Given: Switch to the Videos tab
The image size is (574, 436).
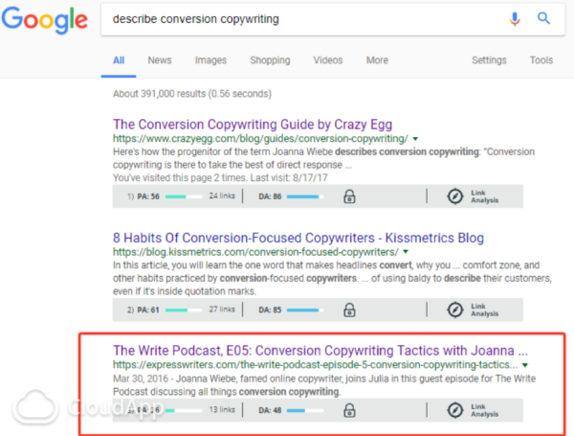Looking at the screenshot, I should (328, 60).
